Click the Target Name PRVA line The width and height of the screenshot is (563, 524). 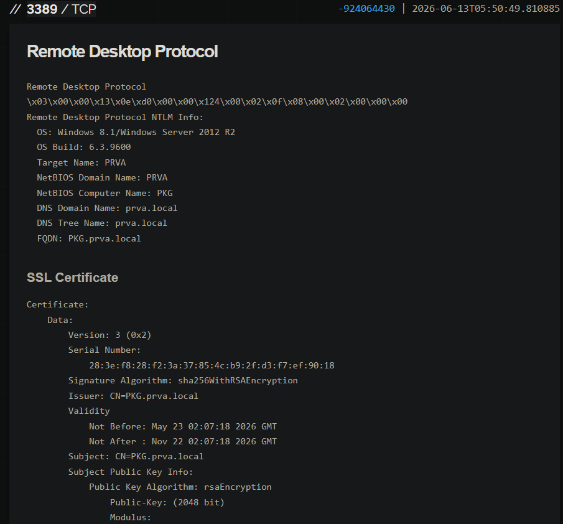81,162
